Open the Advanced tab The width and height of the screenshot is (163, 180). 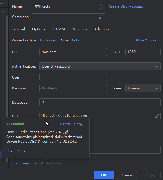(x=102, y=29)
